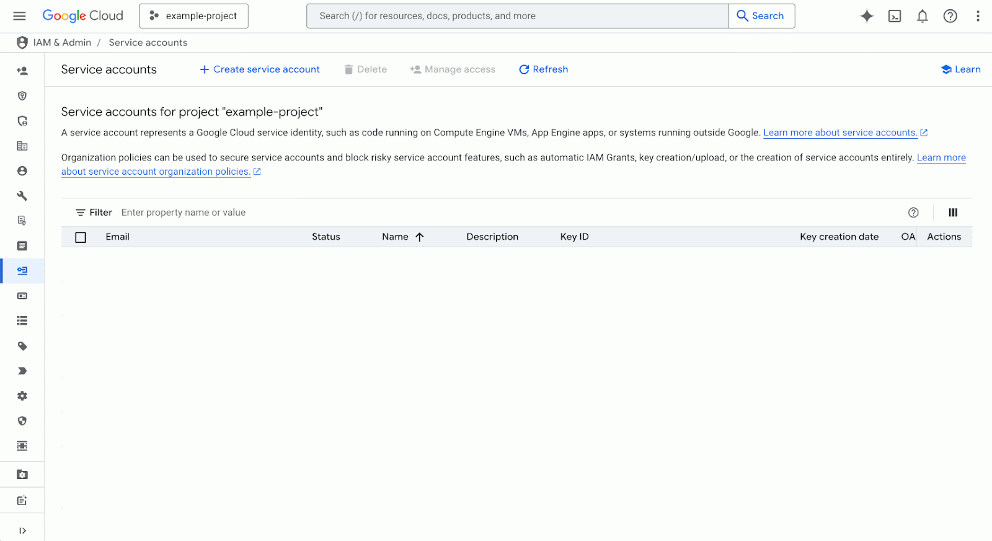Click Create service account
Image resolution: width=992 pixels, height=541 pixels.
(x=260, y=69)
